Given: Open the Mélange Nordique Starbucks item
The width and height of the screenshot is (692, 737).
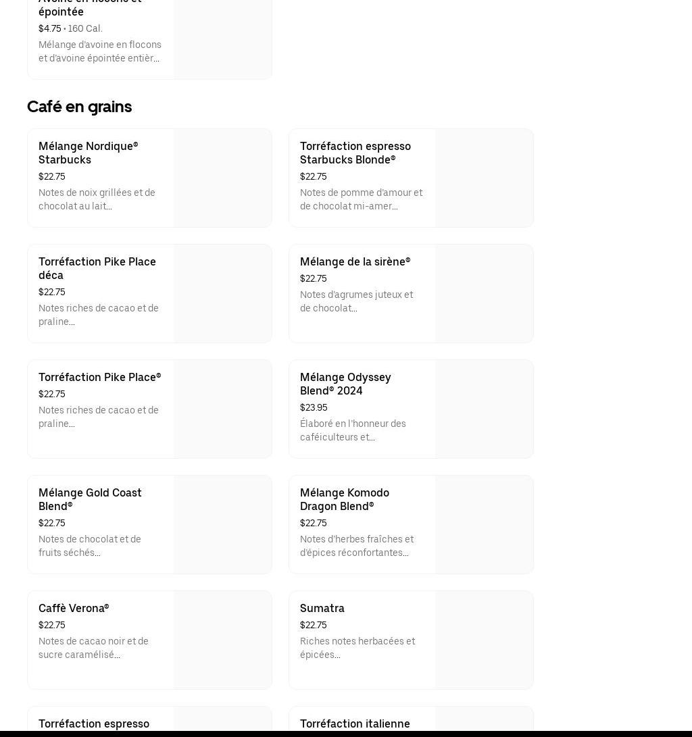Looking at the screenshot, I should [x=88, y=153].
